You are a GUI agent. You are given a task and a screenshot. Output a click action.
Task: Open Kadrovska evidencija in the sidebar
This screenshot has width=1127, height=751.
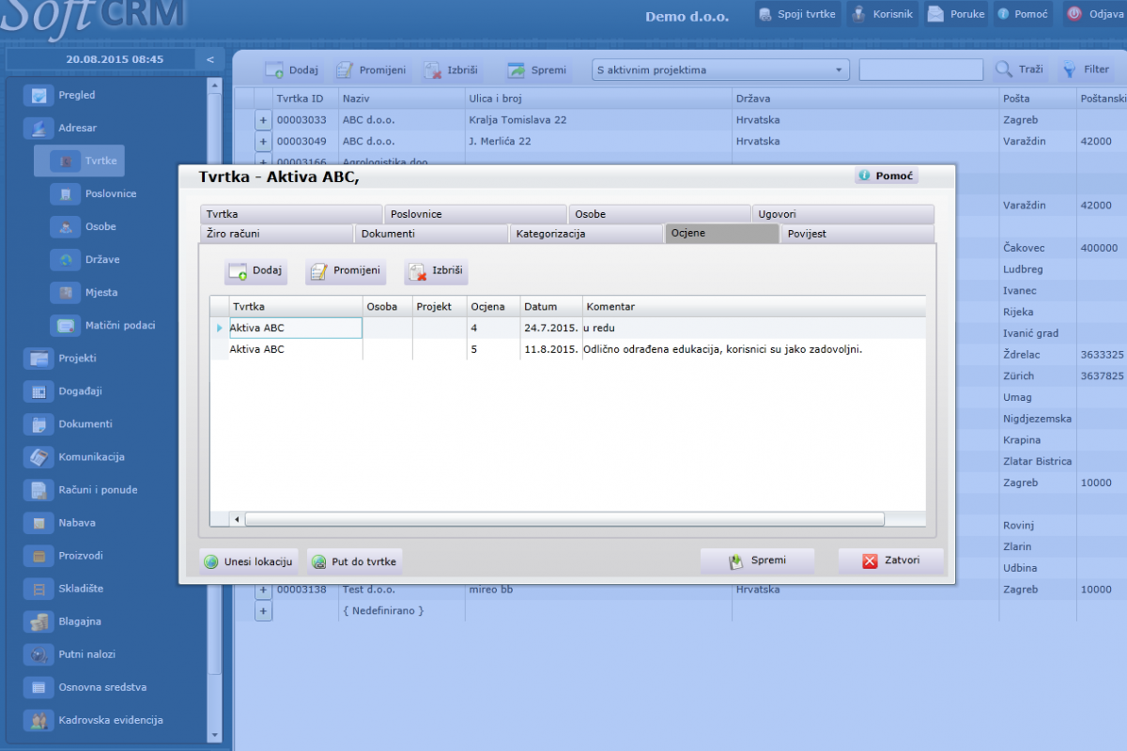click(95, 720)
